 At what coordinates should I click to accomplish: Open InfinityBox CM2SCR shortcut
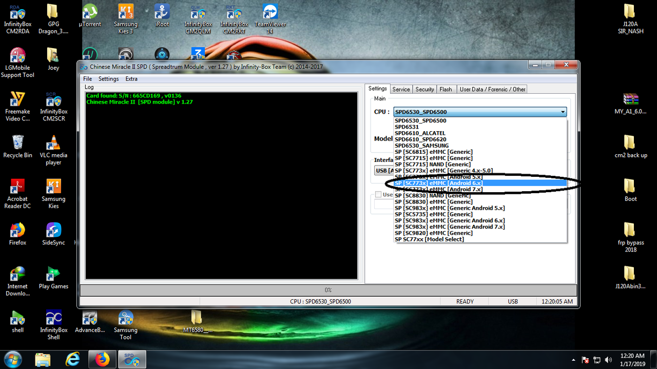(x=53, y=106)
